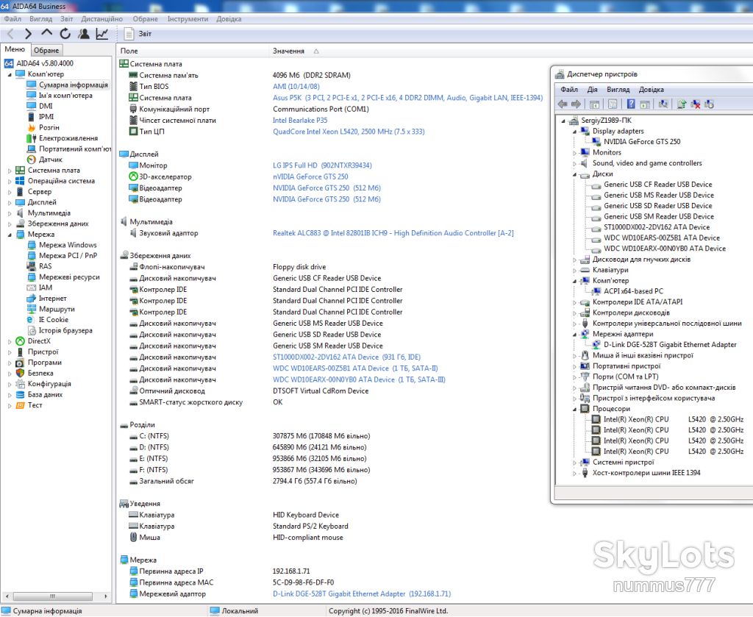Screen dimensions: 753x617
Task: Collapse Процесори node in Device Manager
Action: pyautogui.click(x=574, y=409)
